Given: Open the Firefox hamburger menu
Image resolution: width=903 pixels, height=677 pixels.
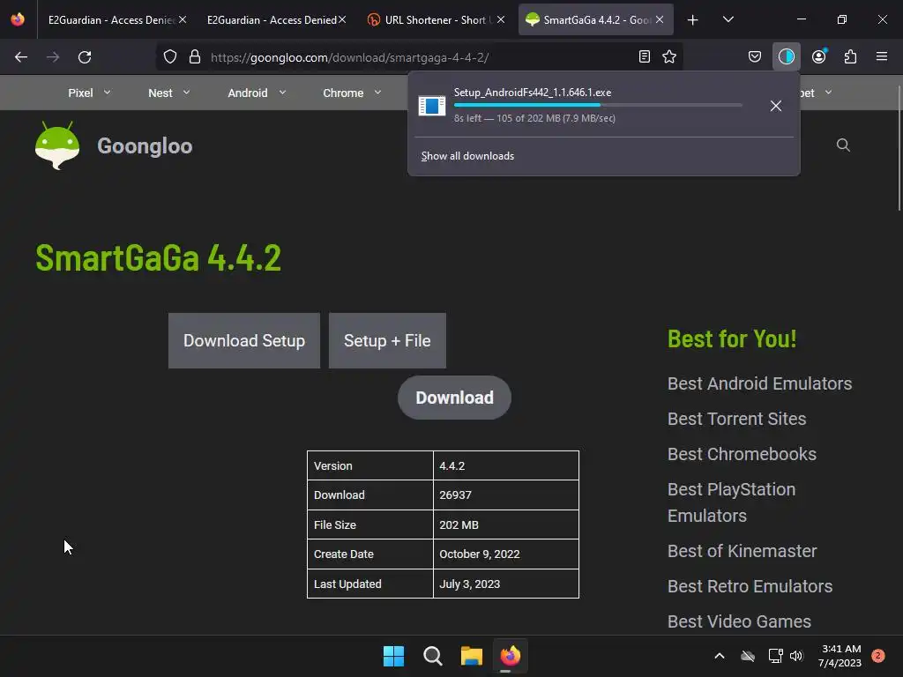Looking at the screenshot, I should pos(882,56).
